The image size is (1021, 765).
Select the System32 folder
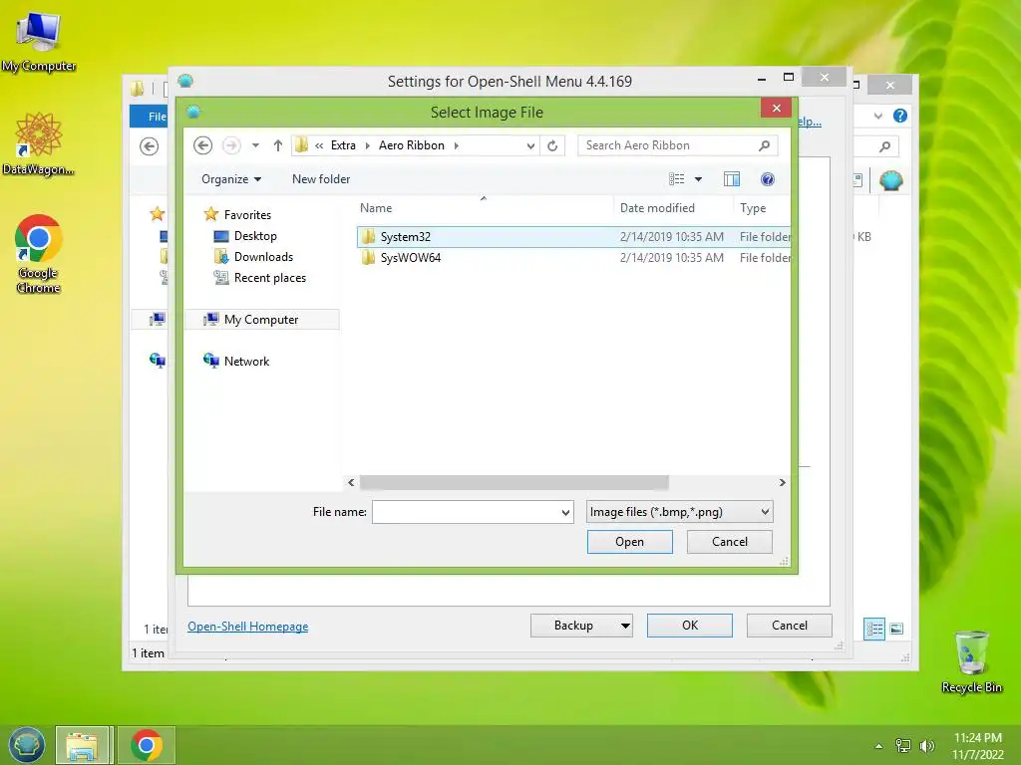[573, 237]
